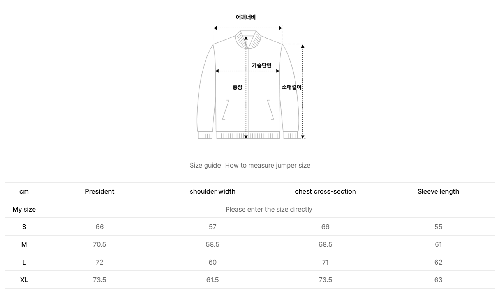Click the chest cross-section column header

point(325,191)
